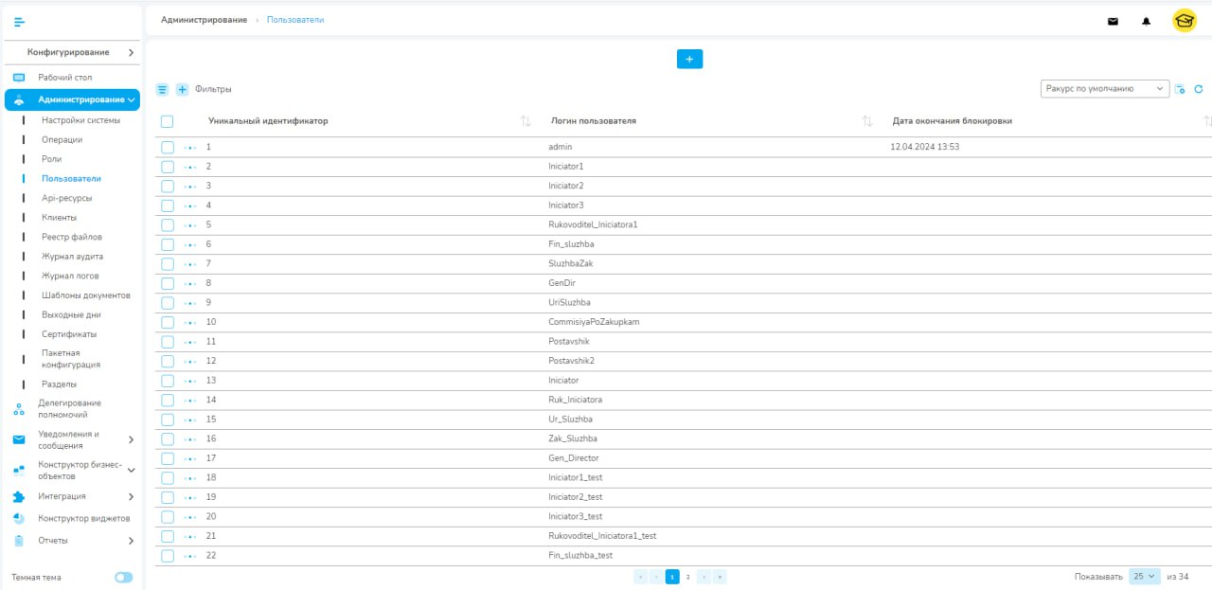
Task: Open Api-ресурсы in sidebar
Action: pyautogui.click(x=66, y=198)
